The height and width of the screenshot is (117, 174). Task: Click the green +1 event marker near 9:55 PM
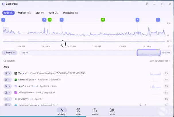pyautogui.click(x=50, y=20)
